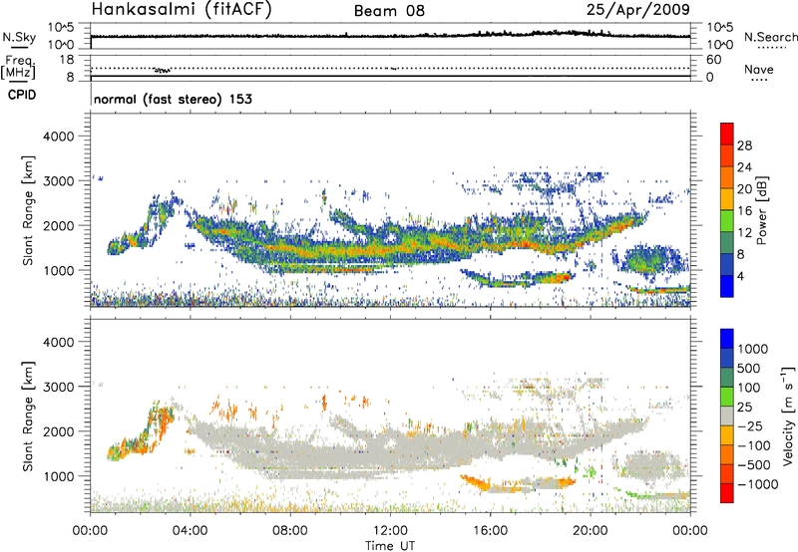Screen dimensions: 798x552
Task: Select the "Beam 08" heading
Action: pos(389,11)
